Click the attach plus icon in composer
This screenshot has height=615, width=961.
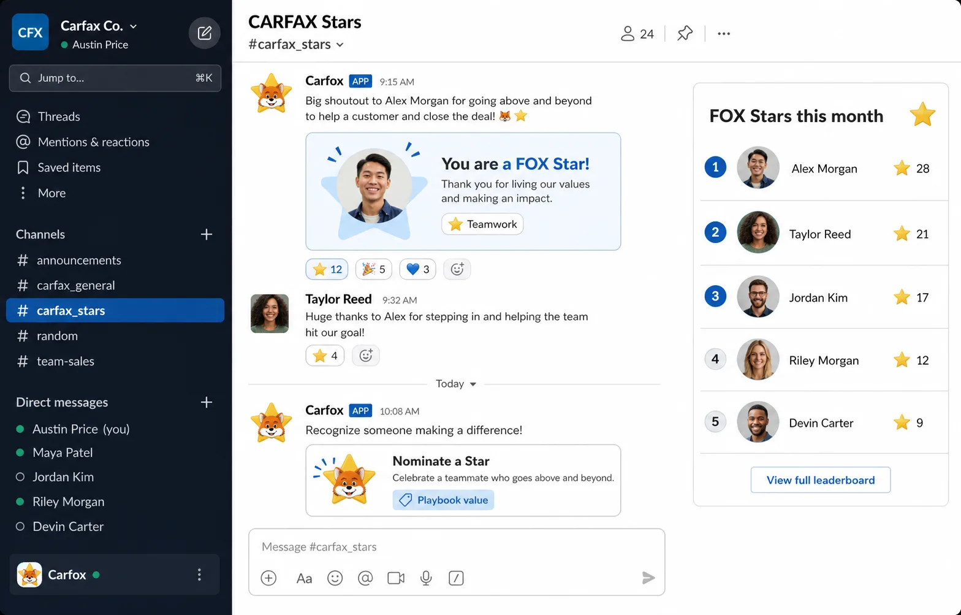click(x=268, y=578)
